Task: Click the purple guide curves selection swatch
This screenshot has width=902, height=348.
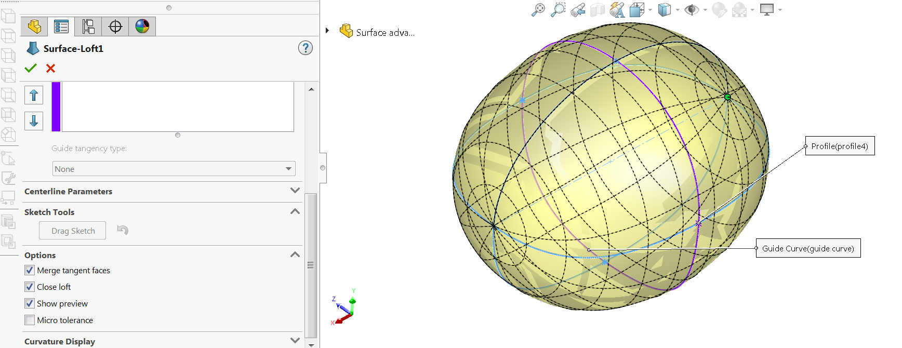Action: click(x=56, y=106)
